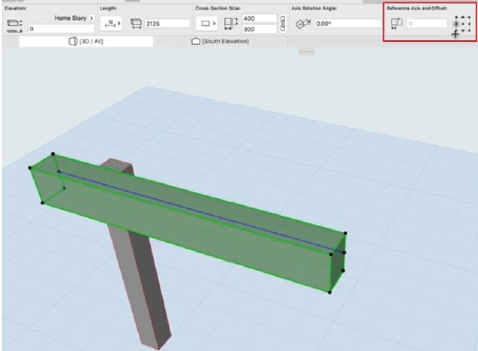Click the Length field showing 3125
The height and width of the screenshot is (351, 478).
tap(167, 23)
